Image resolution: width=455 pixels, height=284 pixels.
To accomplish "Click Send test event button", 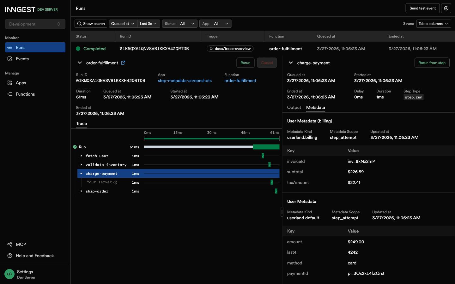I will coord(422,8).
